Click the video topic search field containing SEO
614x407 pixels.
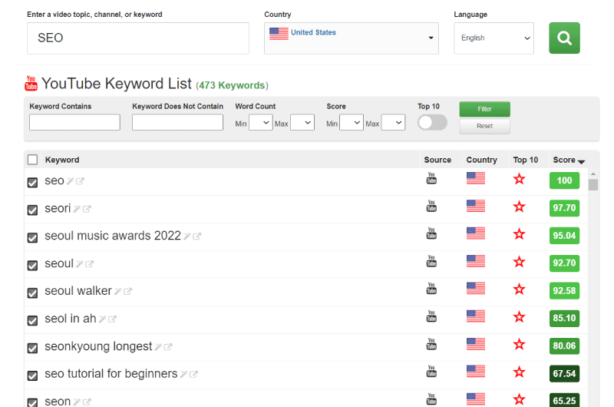138,38
